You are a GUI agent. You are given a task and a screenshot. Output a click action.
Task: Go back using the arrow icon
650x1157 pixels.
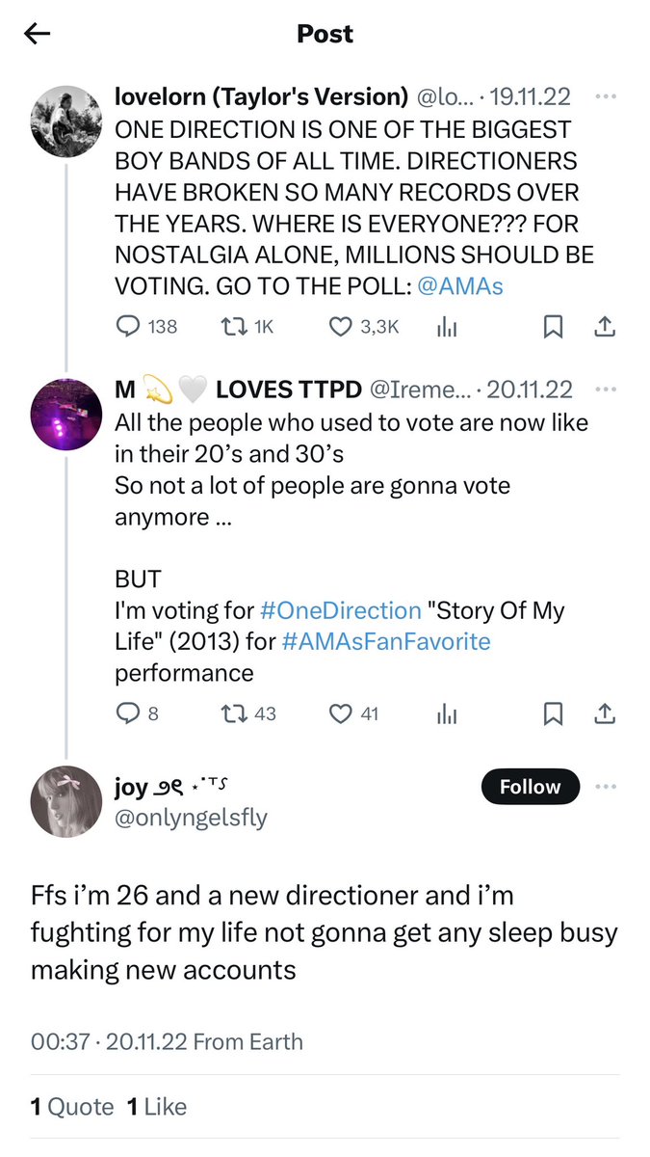[37, 34]
